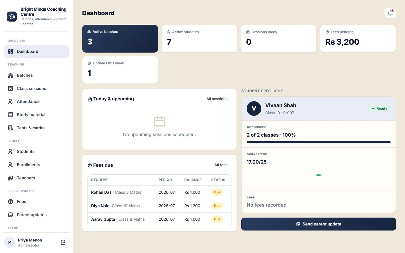Image resolution: width=405 pixels, height=253 pixels.
Task: Go to Class sessions
Action: pos(36,89)
